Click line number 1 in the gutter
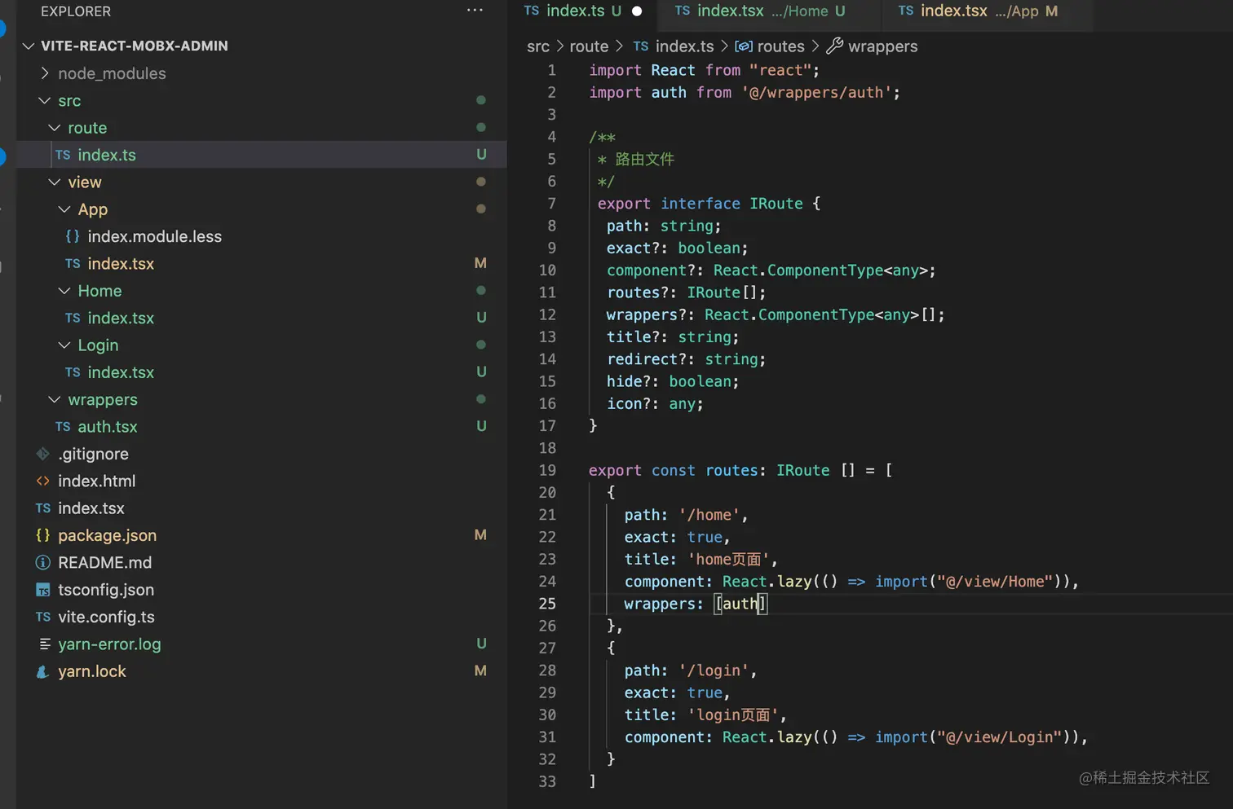 pyautogui.click(x=552, y=71)
